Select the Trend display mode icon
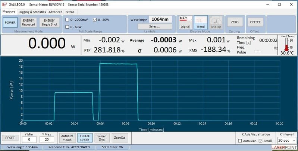 201,22
